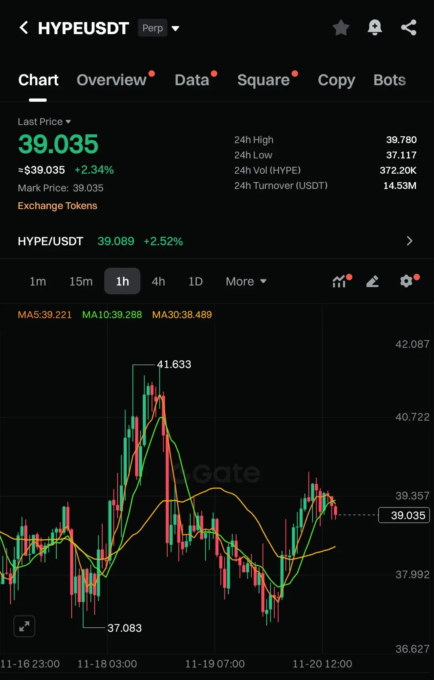Switch to the Chart tab

(38, 80)
